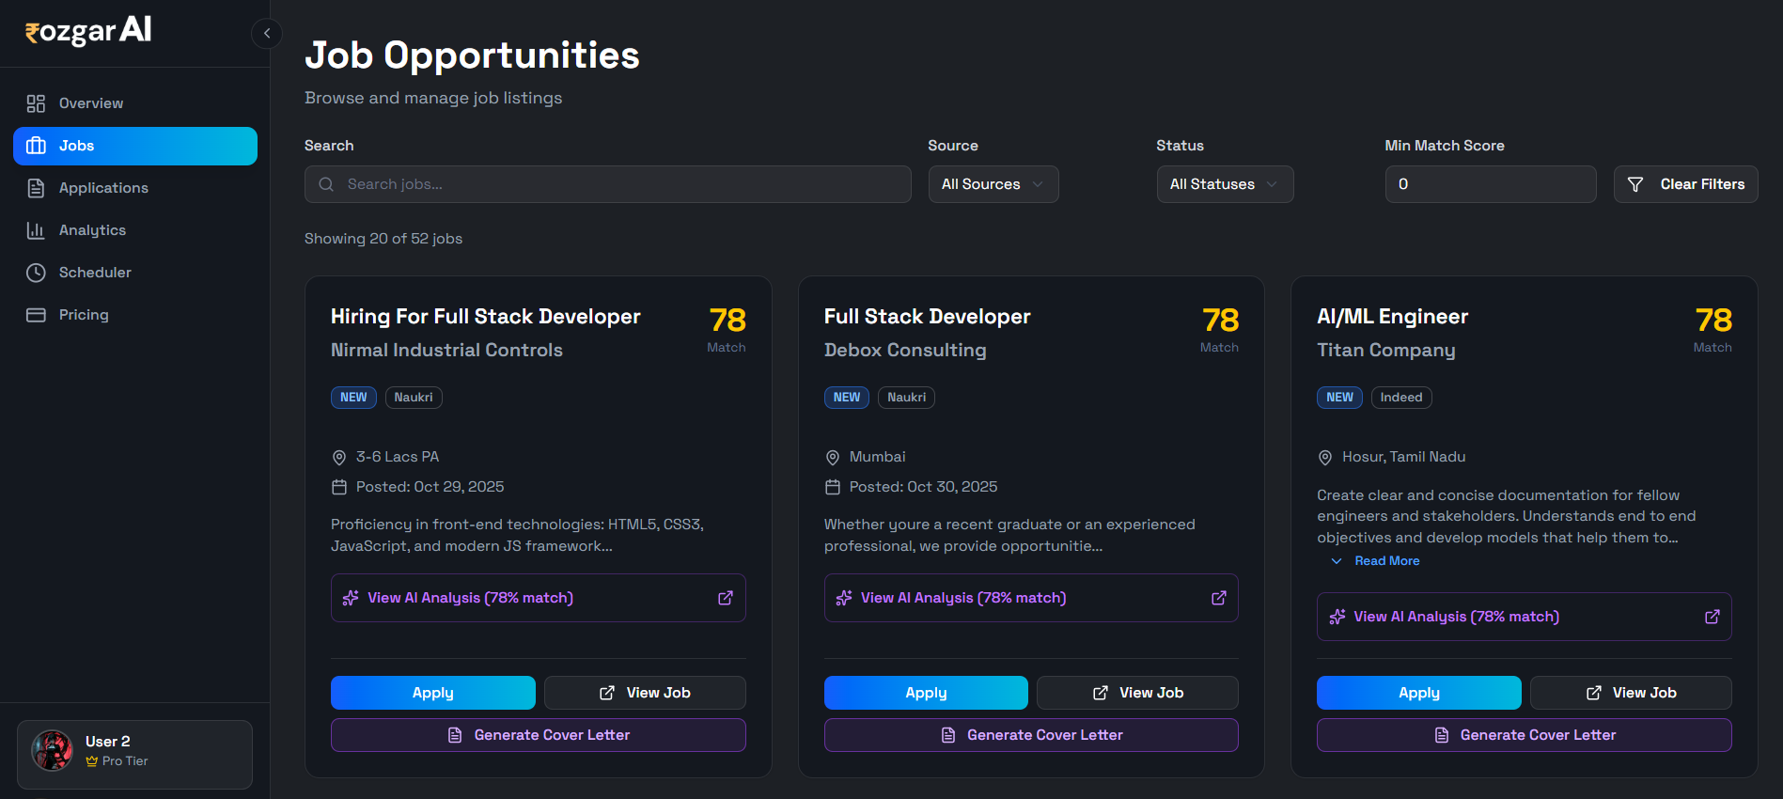The height and width of the screenshot is (799, 1783).
Task: Click the Pricing card icon
Action: coord(36,315)
